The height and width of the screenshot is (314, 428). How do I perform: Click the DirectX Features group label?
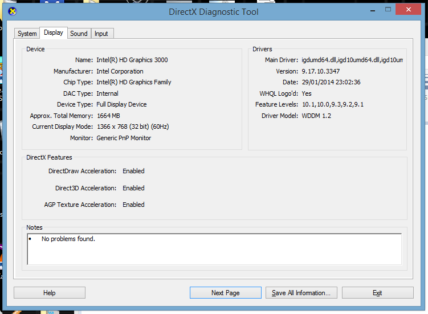point(49,157)
